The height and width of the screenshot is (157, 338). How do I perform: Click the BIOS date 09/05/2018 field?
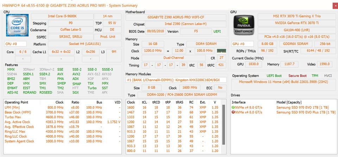[x=155, y=31]
